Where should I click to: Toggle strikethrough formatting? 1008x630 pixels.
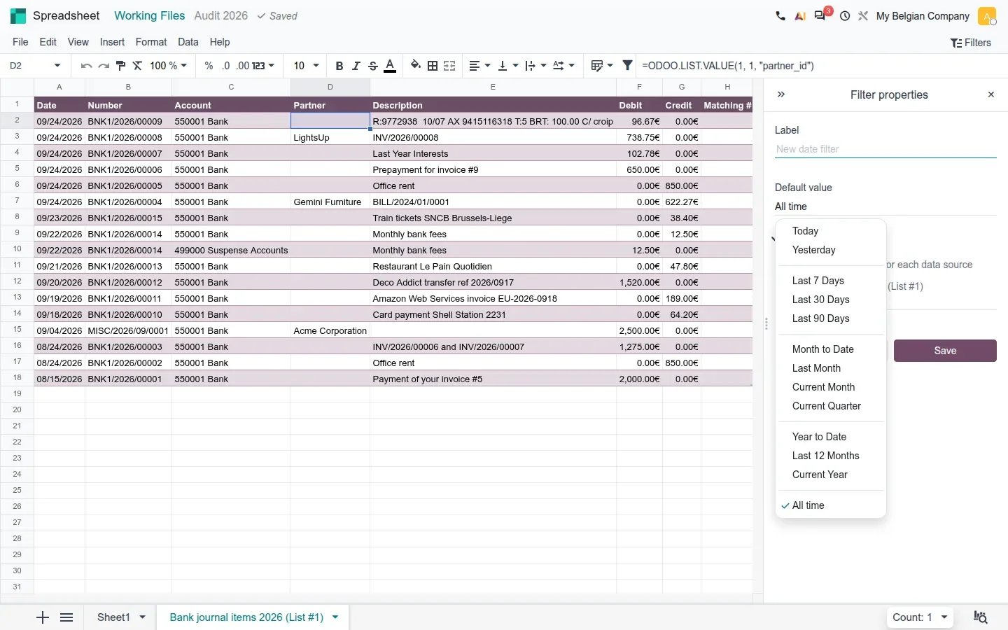[x=373, y=66]
